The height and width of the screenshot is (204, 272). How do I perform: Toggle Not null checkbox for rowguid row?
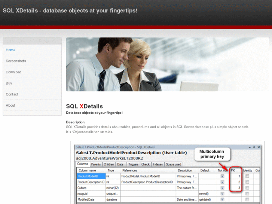(x=222, y=194)
